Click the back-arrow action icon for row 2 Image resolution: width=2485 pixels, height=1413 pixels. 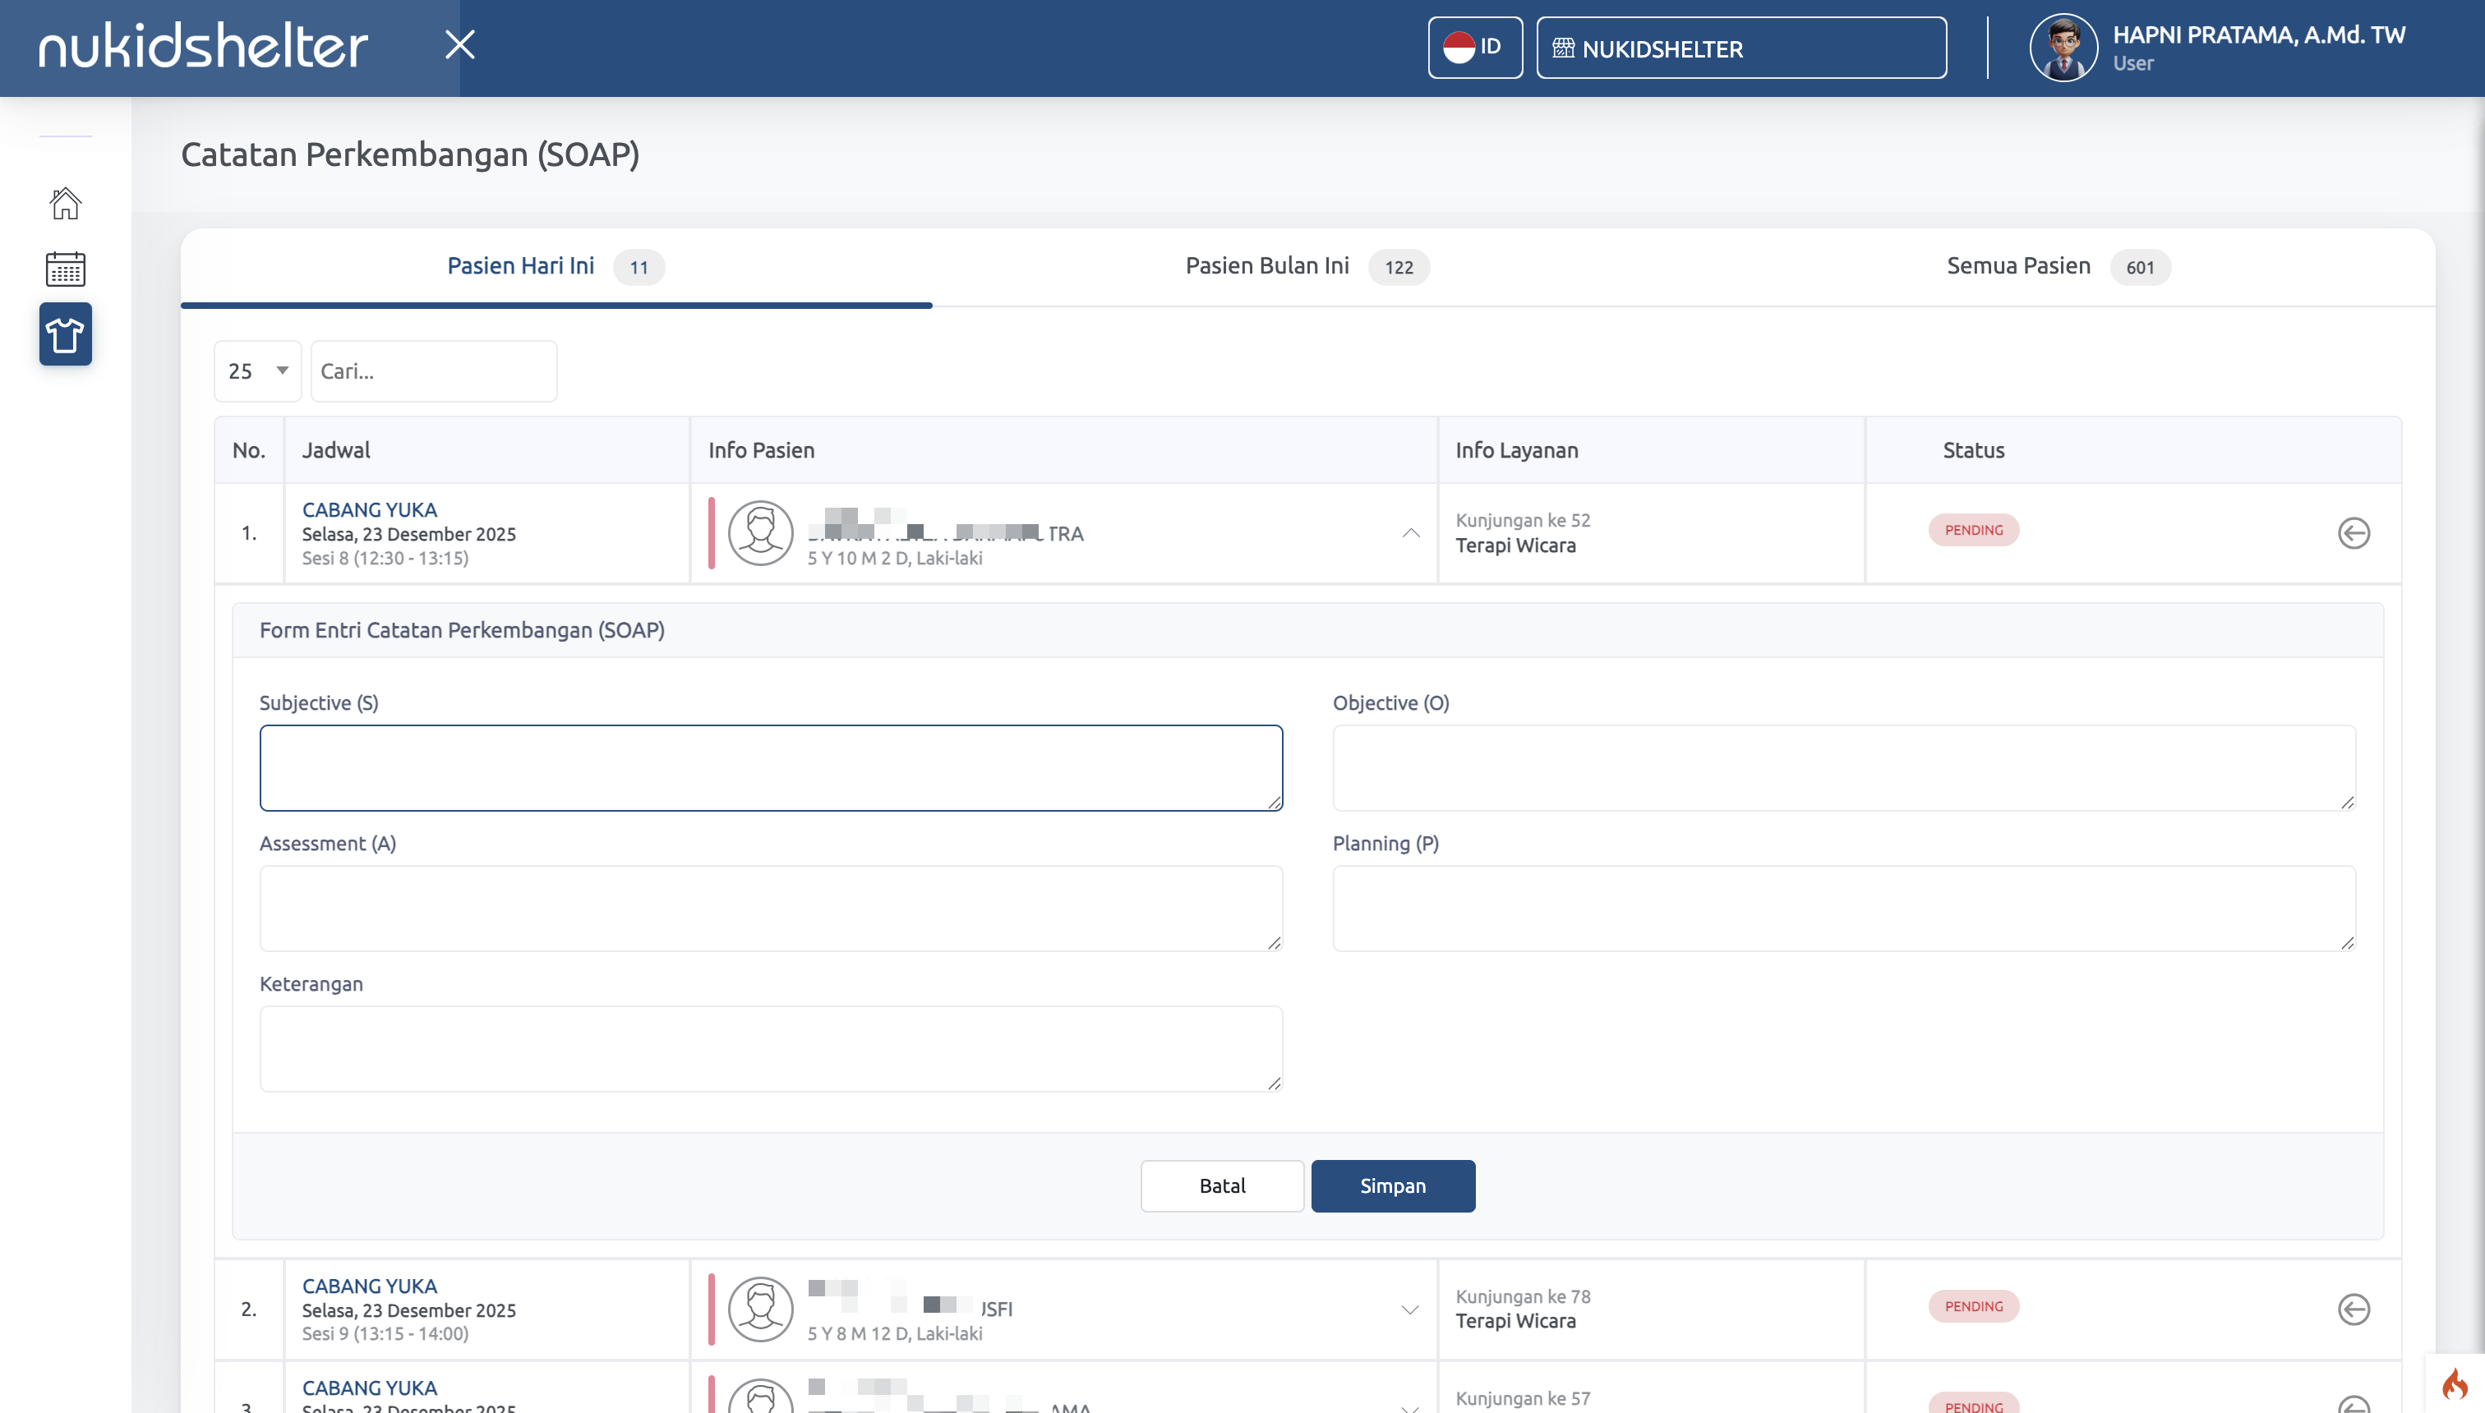tap(2353, 1309)
